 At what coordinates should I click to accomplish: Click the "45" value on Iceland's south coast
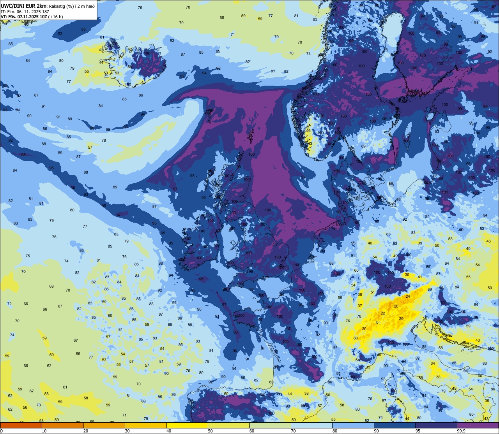(x=143, y=83)
